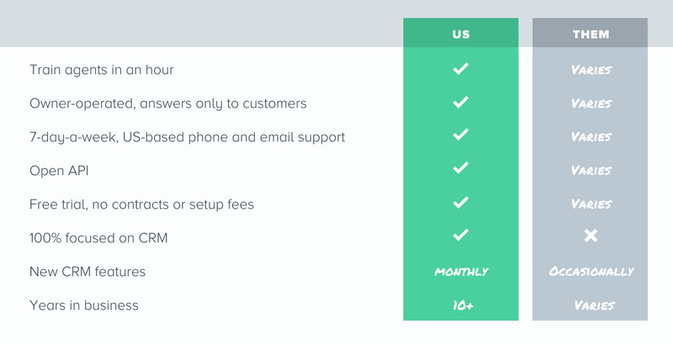Click the checkmark beside Owner-operated row
673x345 pixels.
click(x=460, y=102)
